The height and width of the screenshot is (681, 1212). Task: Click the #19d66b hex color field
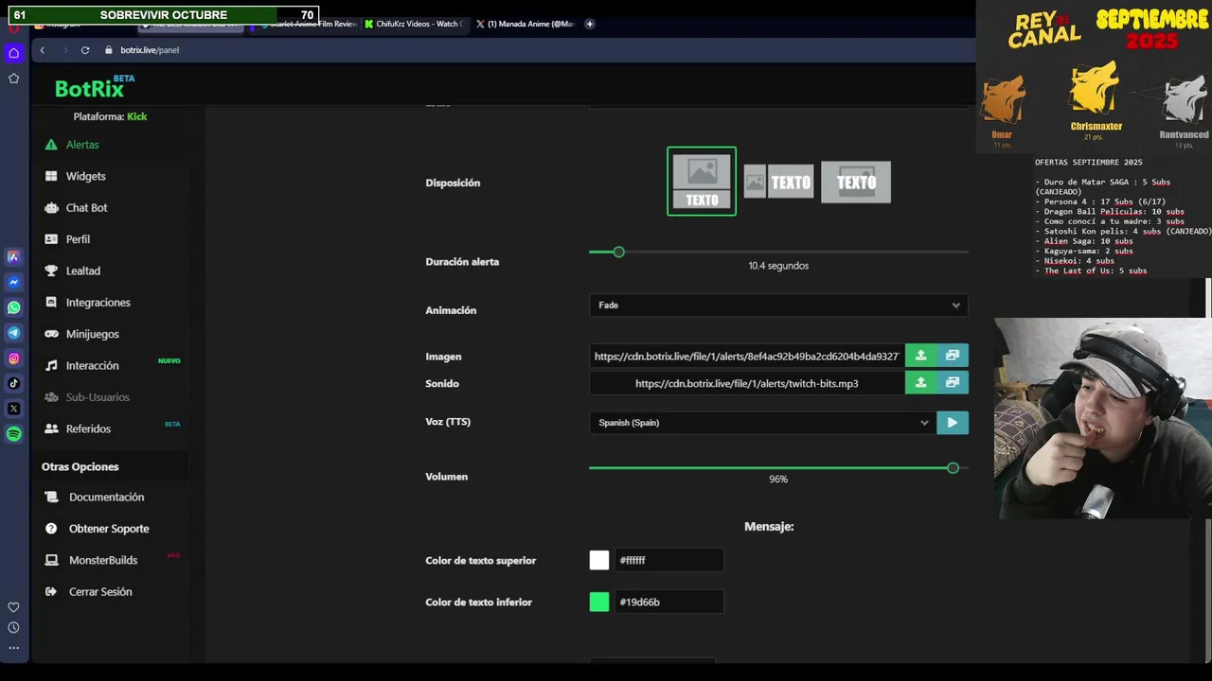[669, 602]
